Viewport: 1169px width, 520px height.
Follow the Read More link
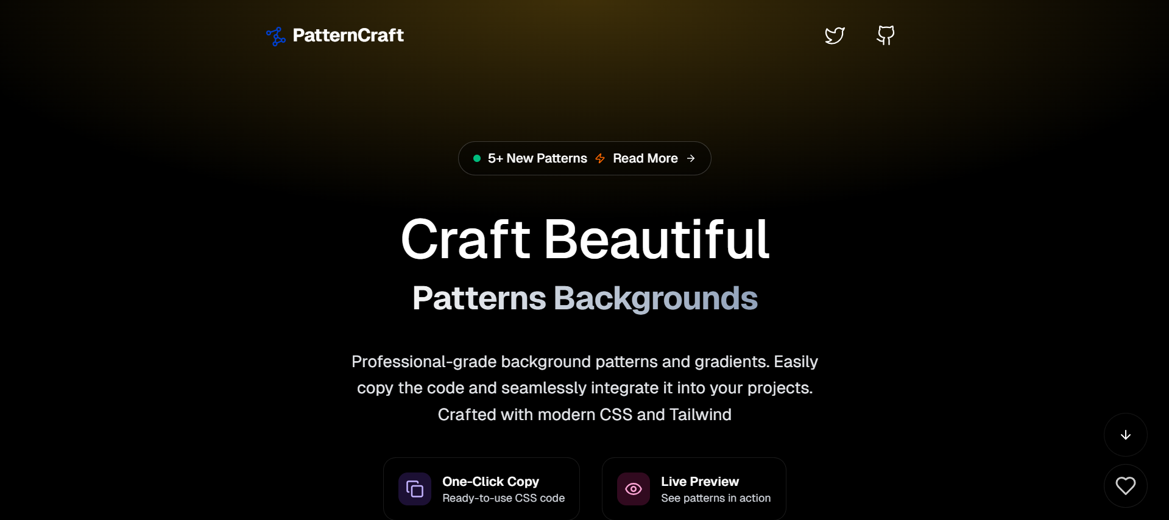point(645,158)
